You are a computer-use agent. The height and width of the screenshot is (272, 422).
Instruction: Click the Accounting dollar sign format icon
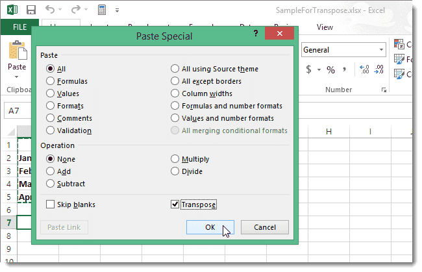pyautogui.click(x=308, y=69)
